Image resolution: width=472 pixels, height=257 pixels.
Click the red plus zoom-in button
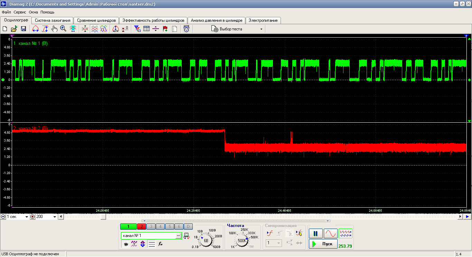[32, 217]
